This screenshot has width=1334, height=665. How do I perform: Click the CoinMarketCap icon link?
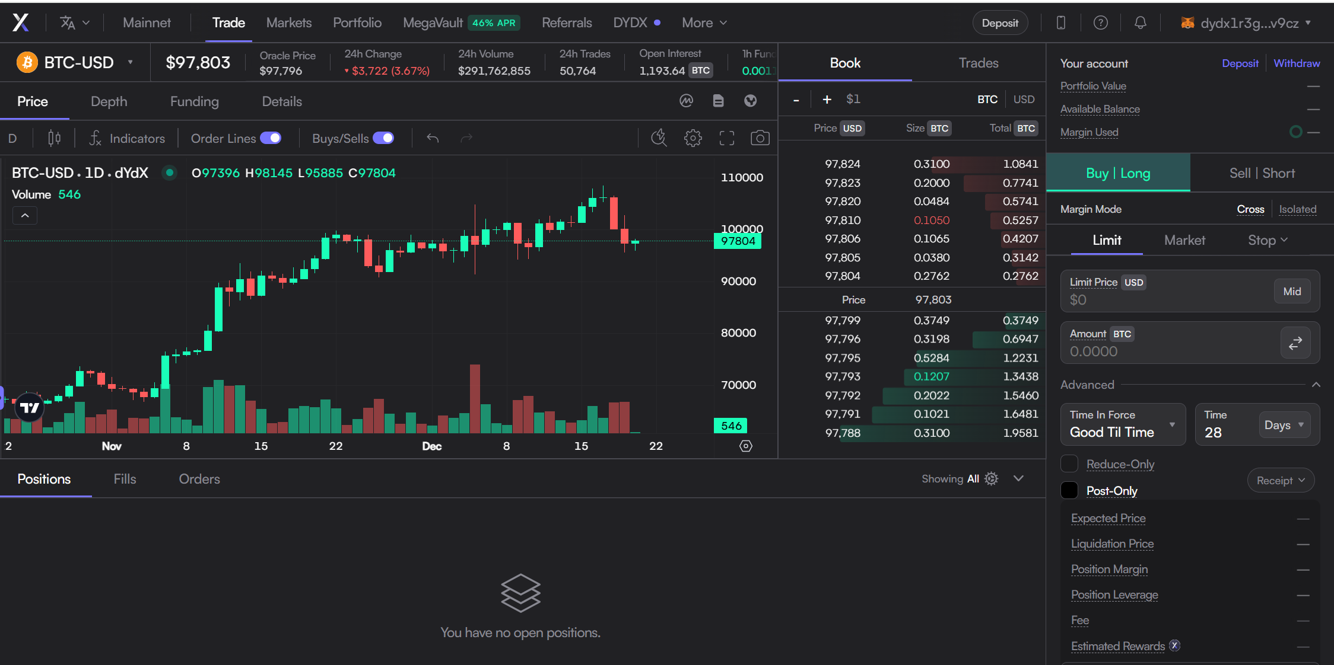click(x=687, y=101)
